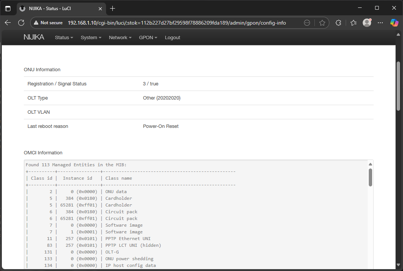This screenshot has height=271, width=403.
Task: Open the browser profile avatar
Action: pos(367,23)
